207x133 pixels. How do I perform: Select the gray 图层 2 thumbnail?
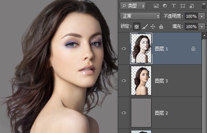coord(141,113)
